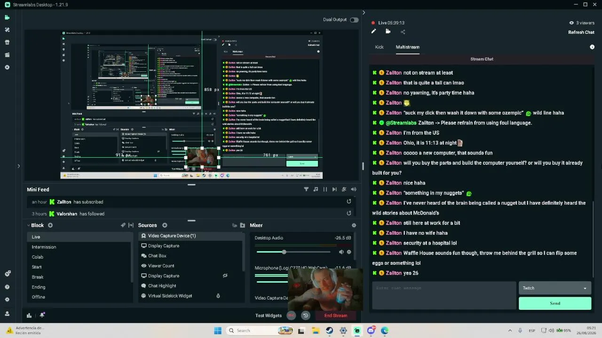
Task: Open the App Store icon in sidebar
Action: point(7,42)
